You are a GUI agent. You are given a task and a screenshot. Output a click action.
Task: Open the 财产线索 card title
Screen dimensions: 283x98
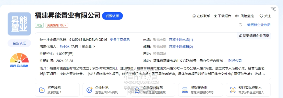click(x=54, y=88)
